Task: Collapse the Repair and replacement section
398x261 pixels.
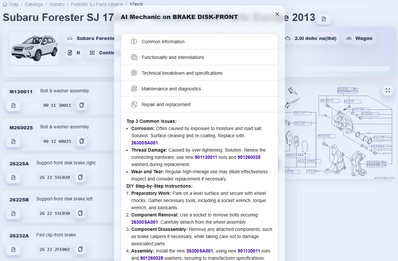Action: pos(199,104)
